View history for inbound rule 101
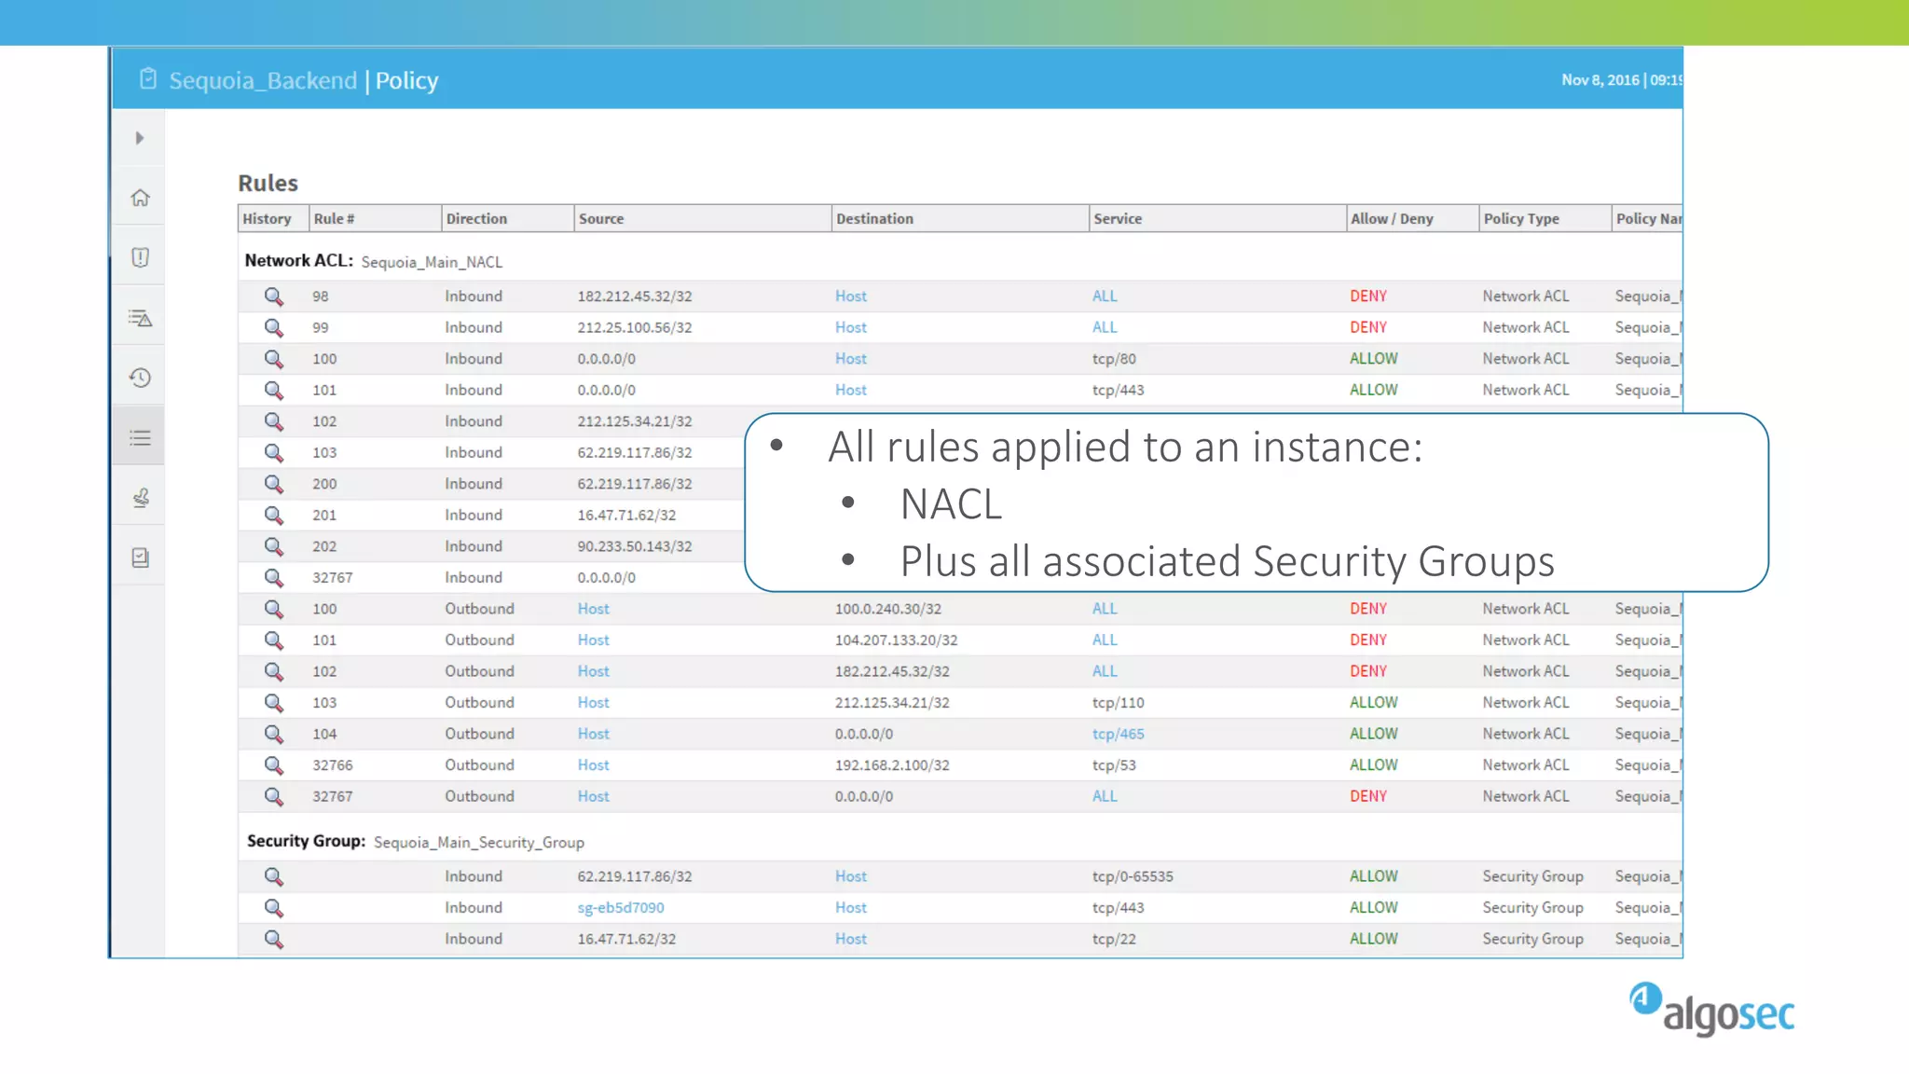Screen dimensions: 1909x1074 [x=273, y=390]
